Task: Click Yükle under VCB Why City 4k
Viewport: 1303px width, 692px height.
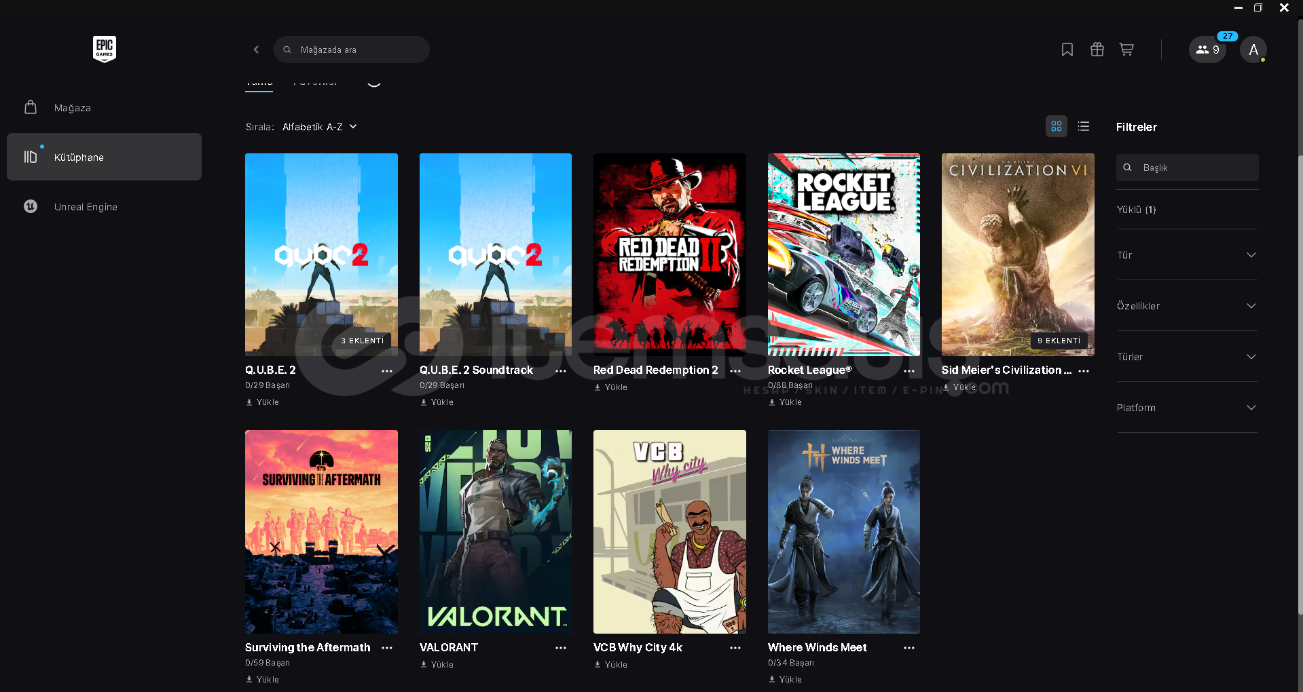Action: (611, 665)
